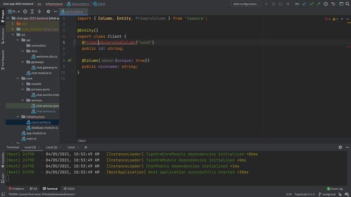Click the red error indicator in editor
Viewport: 351px width, 197px height.
[x=327, y=19]
